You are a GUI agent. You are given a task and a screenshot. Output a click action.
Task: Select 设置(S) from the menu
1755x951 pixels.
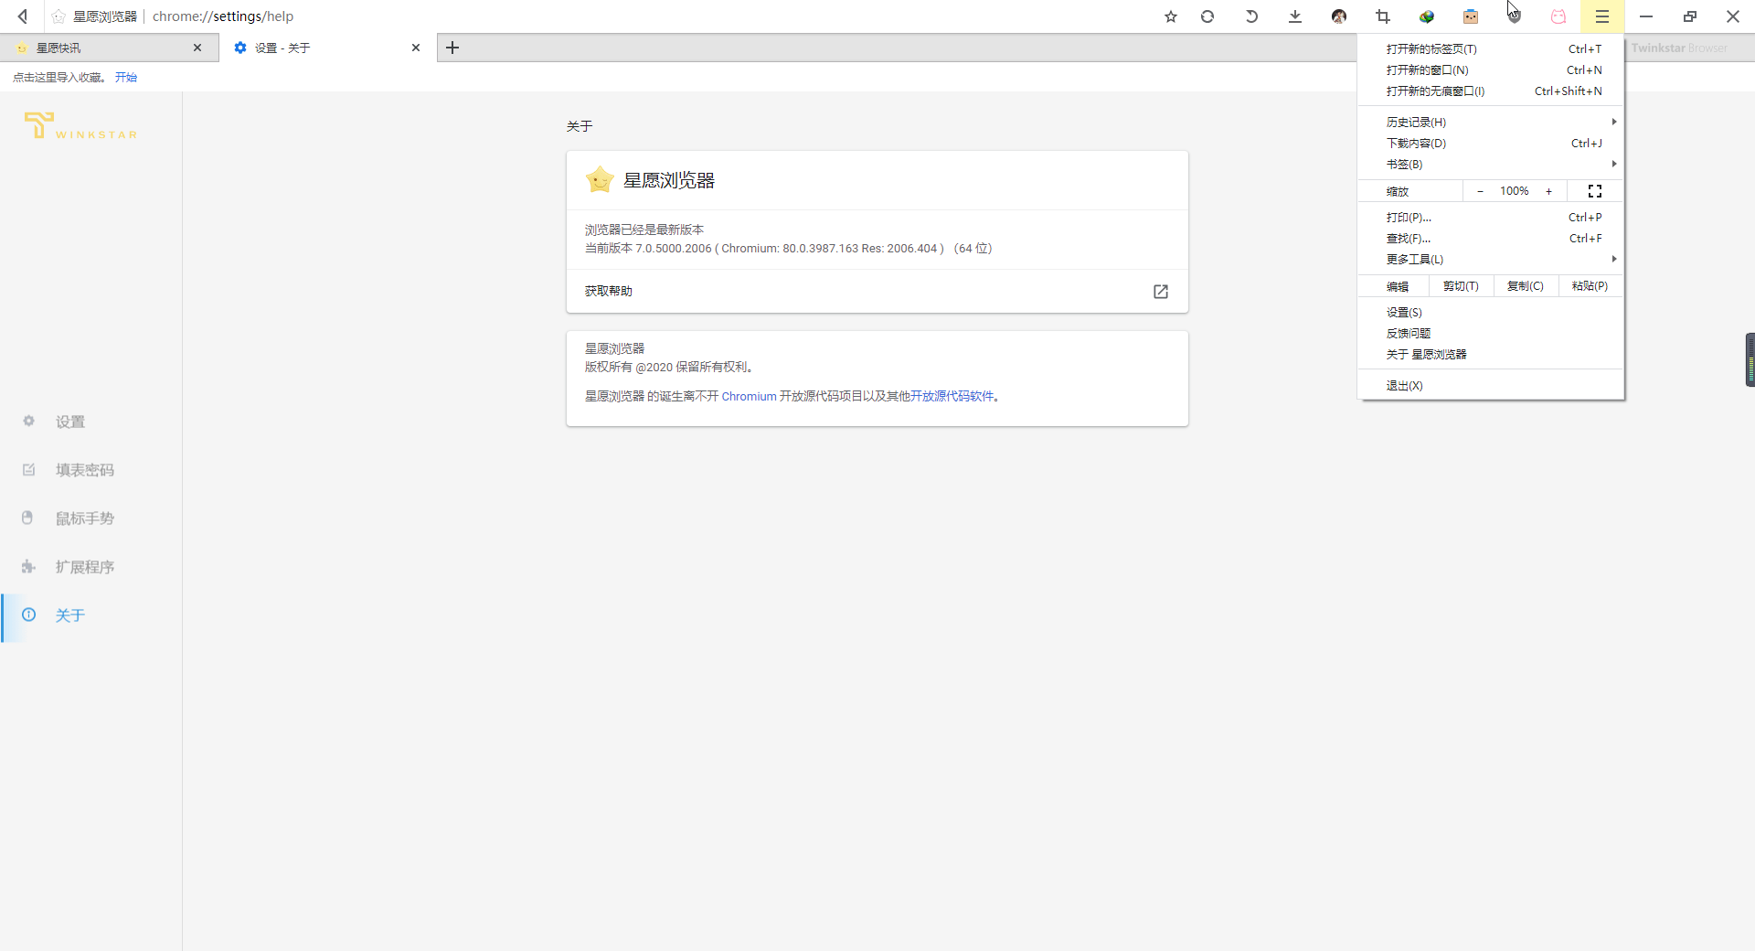coord(1405,312)
